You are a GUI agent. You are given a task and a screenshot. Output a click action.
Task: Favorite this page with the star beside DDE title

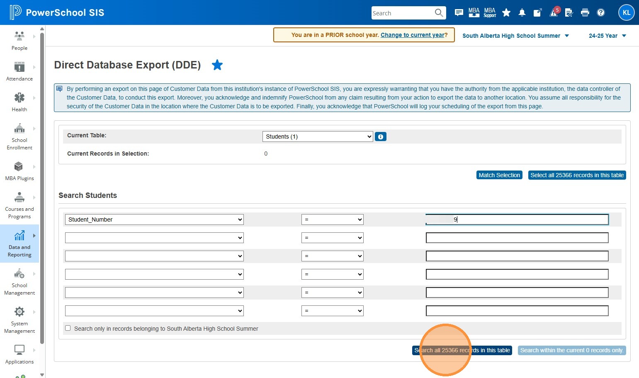coord(217,65)
